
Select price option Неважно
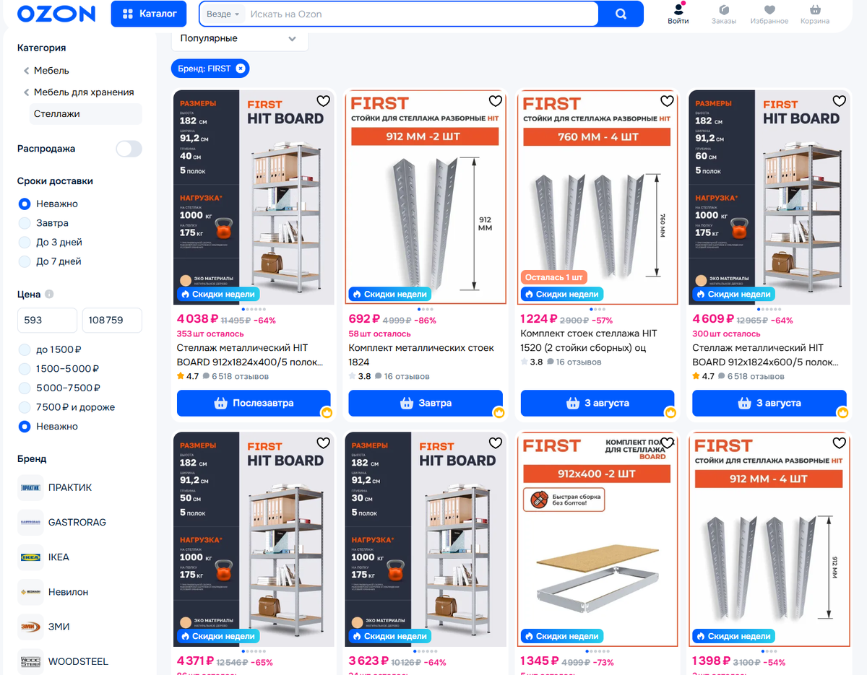coord(25,427)
